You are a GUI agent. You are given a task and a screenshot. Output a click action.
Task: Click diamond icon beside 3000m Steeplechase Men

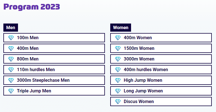(11, 80)
